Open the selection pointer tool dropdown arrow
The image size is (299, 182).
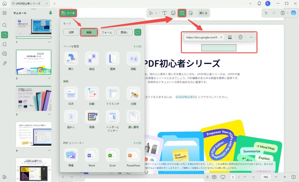(x=156, y=13)
